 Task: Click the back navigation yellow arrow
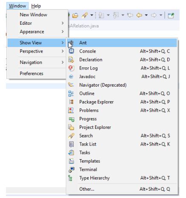[139, 15]
